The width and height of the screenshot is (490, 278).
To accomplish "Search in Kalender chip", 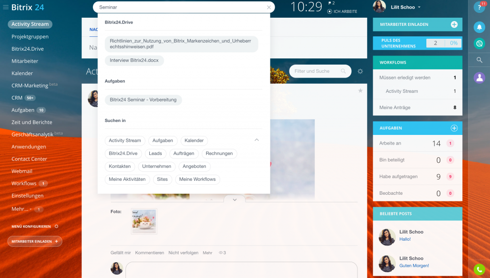I will click(194, 141).
